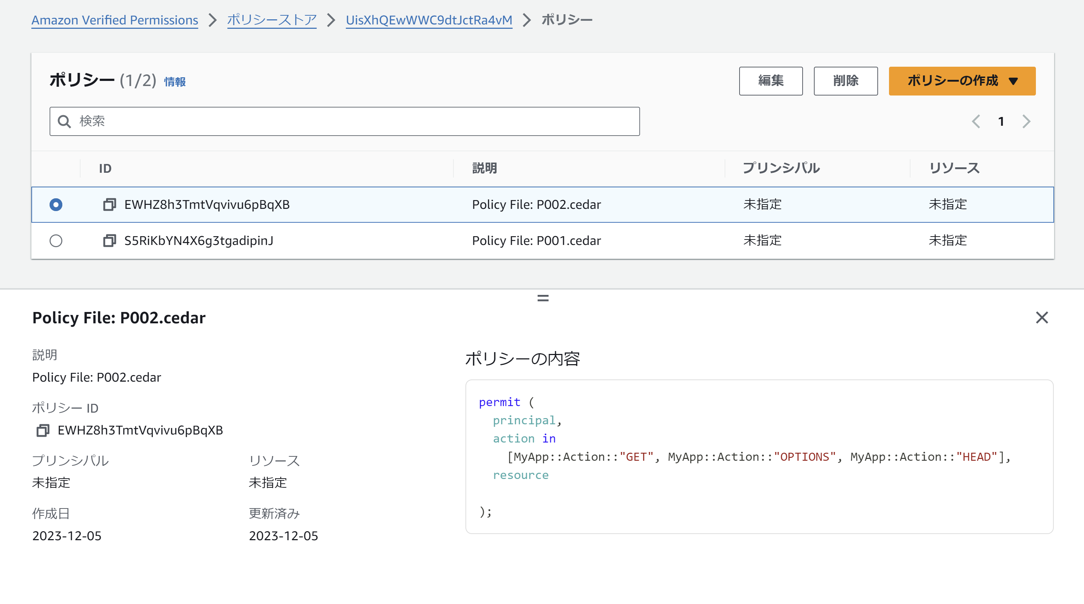Open Amazon Verified Permissions breadcrumb

point(114,20)
